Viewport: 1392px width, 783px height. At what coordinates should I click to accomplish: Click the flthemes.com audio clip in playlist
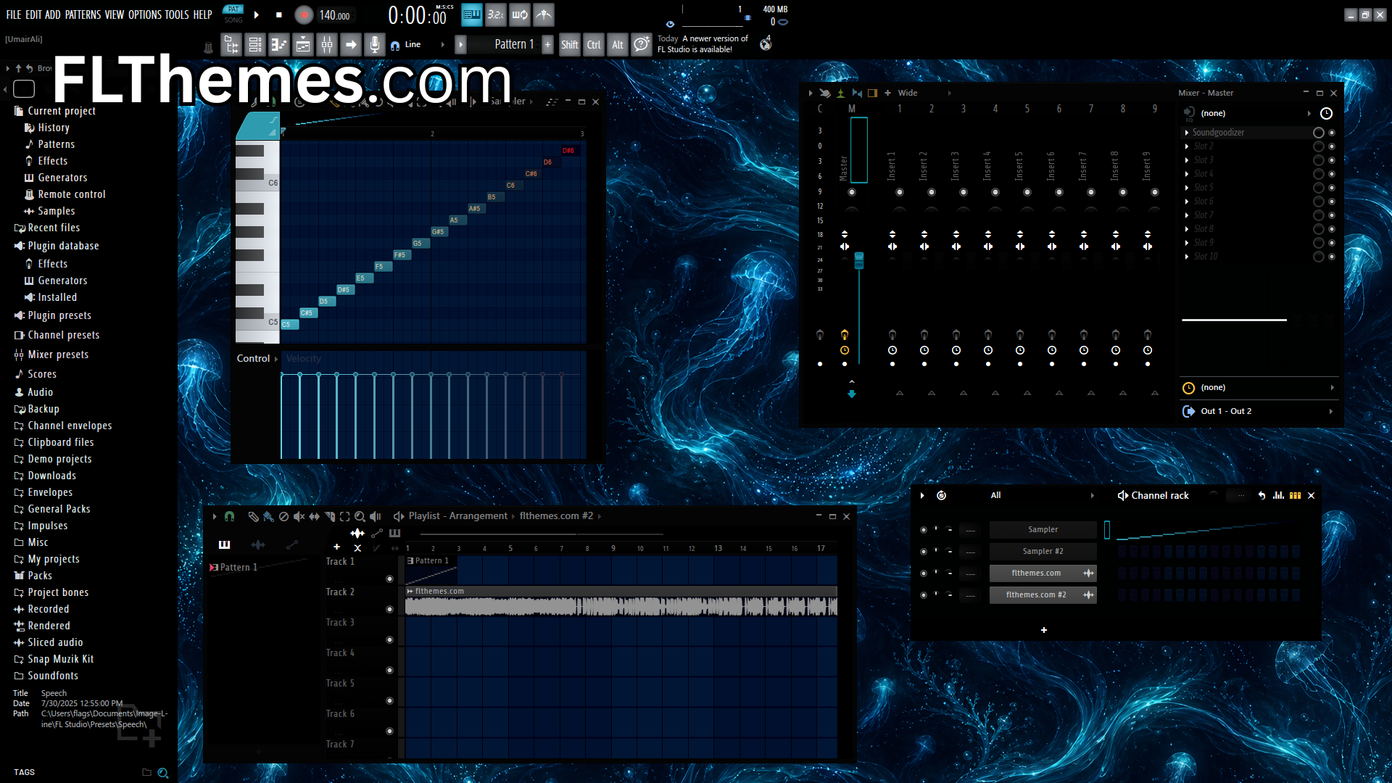(x=621, y=602)
